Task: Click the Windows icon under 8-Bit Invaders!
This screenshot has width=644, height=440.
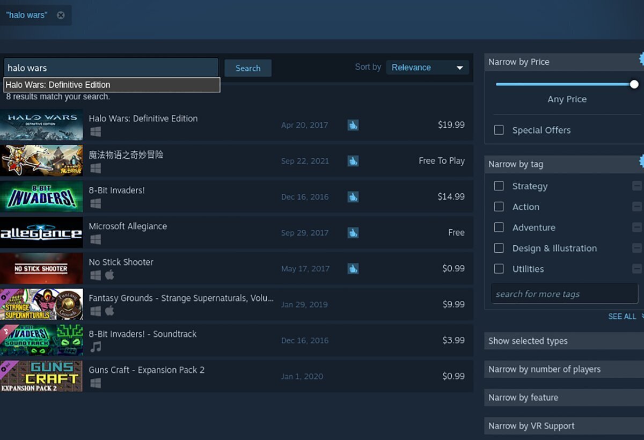Action: (x=96, y=204)
